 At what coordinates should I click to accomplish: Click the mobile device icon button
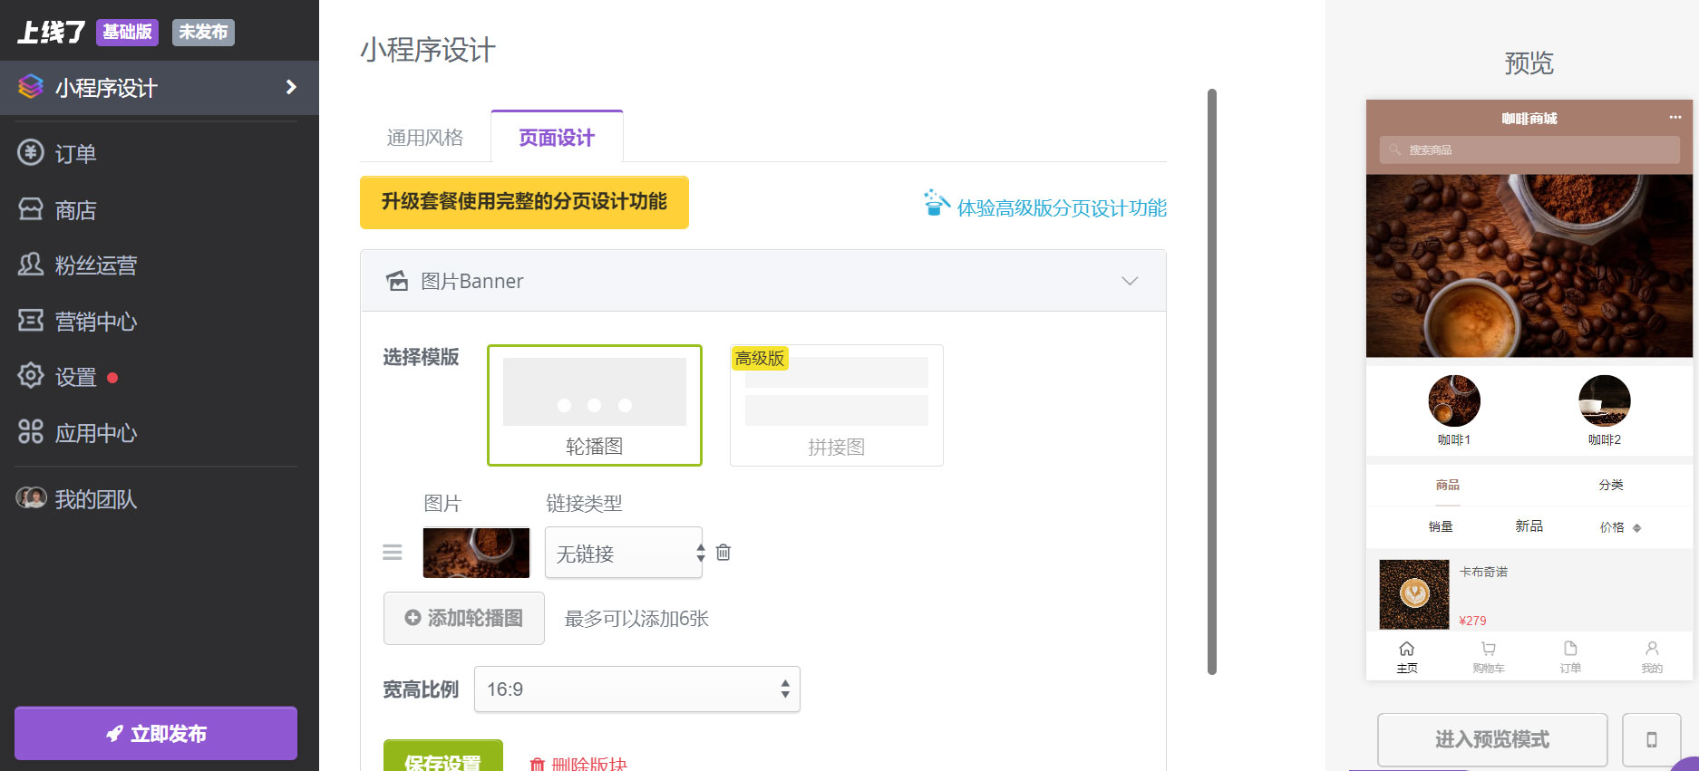(1651, 739)
